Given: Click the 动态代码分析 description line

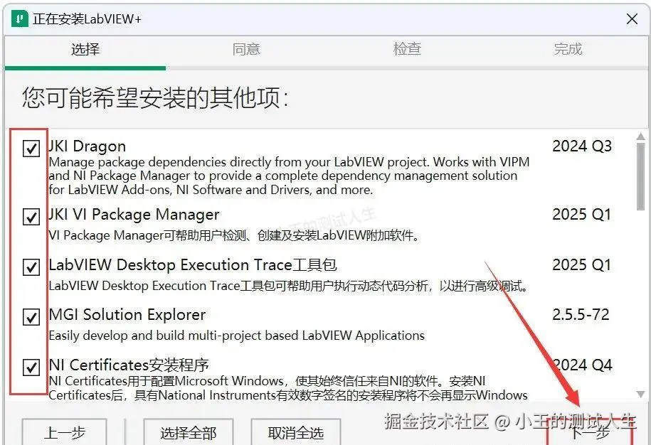Looking at the screenshot, I should click(x=289, y=286).
